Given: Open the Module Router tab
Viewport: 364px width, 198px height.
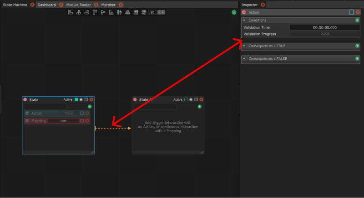Looking at the screenshot, I should pos(79,5).
